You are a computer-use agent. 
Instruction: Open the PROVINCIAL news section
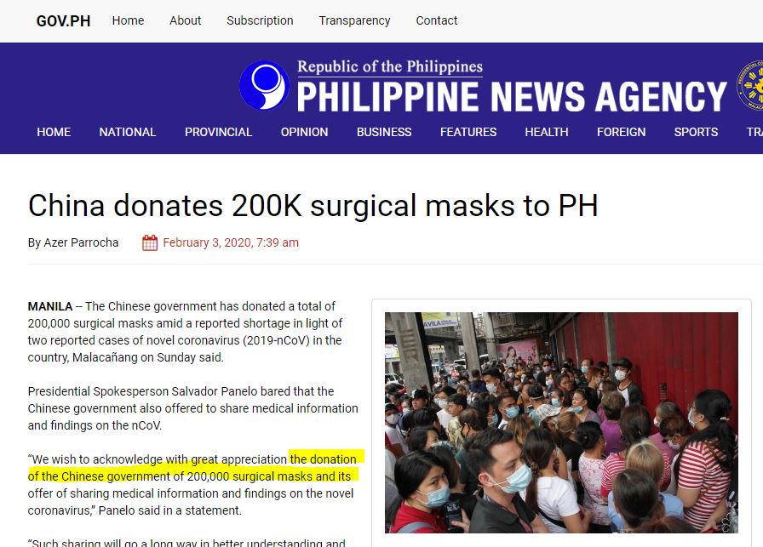[x=218, y=132]
